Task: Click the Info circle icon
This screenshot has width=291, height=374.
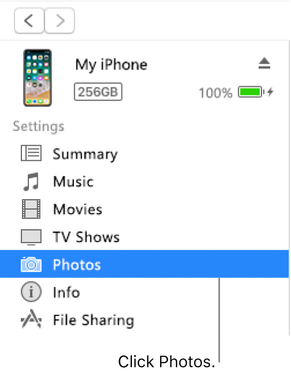Action: [31, 292]
